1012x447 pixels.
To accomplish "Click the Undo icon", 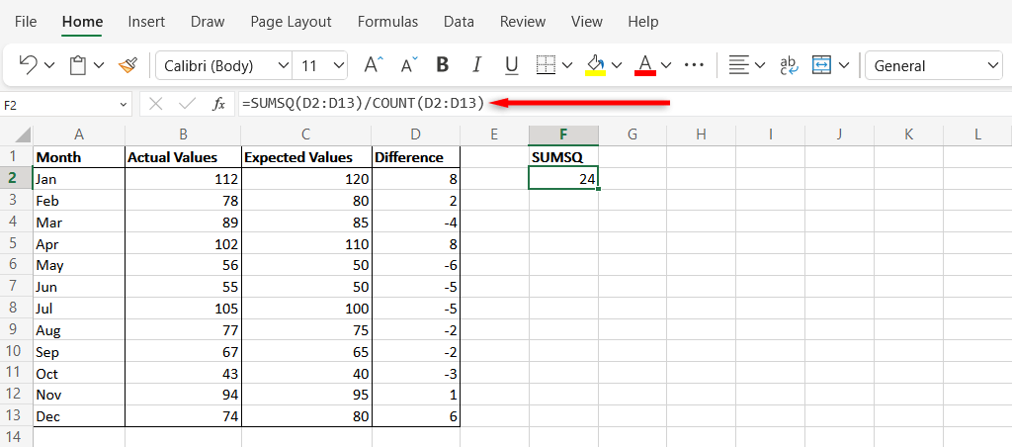I will [28, 65].
